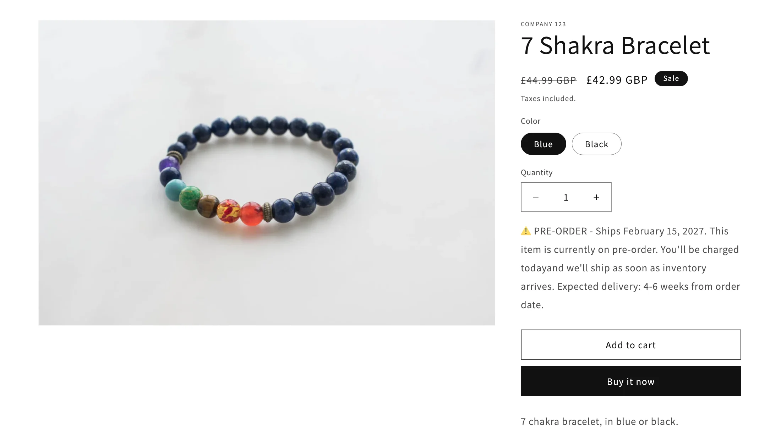Viewport: 781px width, 437px height.
Task: Click the purple bead on the bracelet
Action: coord(169,165)
